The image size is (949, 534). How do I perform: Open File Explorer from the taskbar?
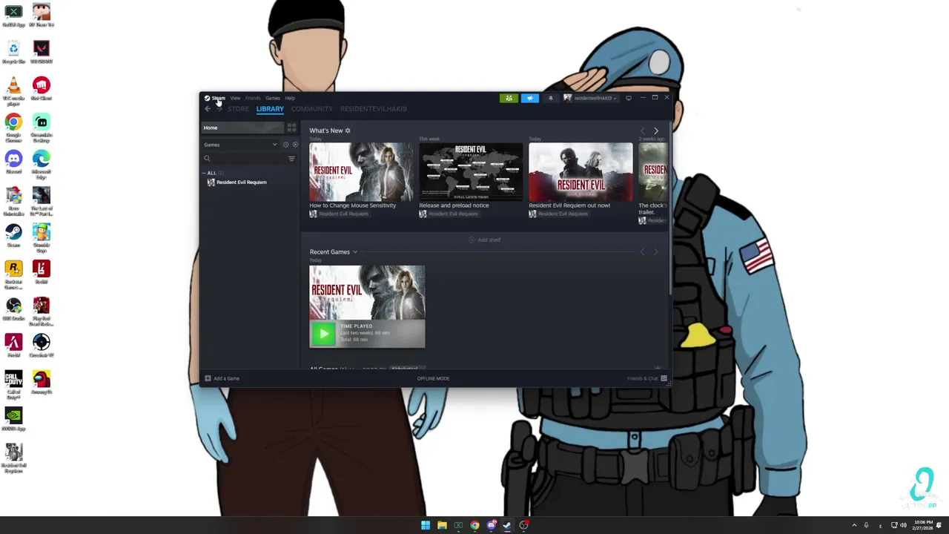pyautogui.click(x=442, y=525)
